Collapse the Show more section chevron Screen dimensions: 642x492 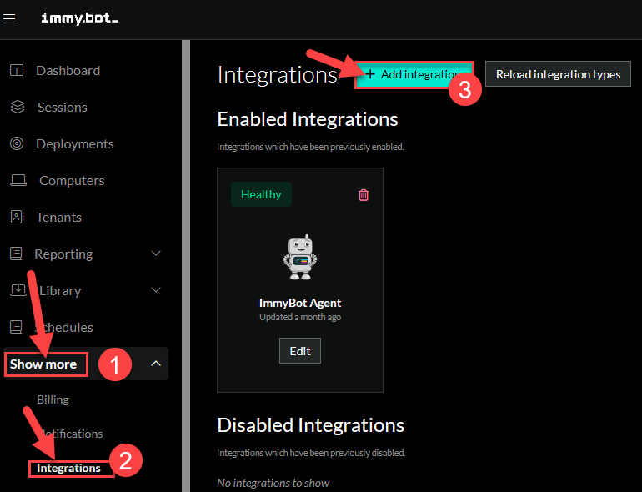tap(155, 364)
